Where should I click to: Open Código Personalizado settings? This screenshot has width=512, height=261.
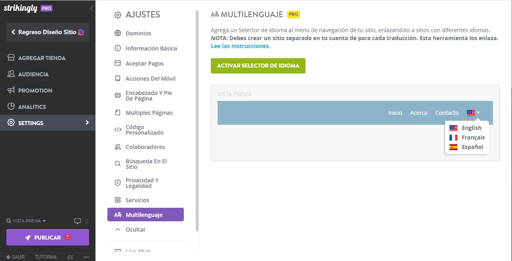(146, 130)
